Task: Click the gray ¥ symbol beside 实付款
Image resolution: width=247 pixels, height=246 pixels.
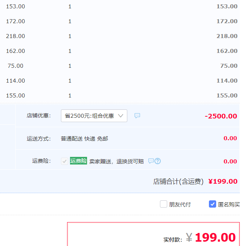Action: pos(189,237)
